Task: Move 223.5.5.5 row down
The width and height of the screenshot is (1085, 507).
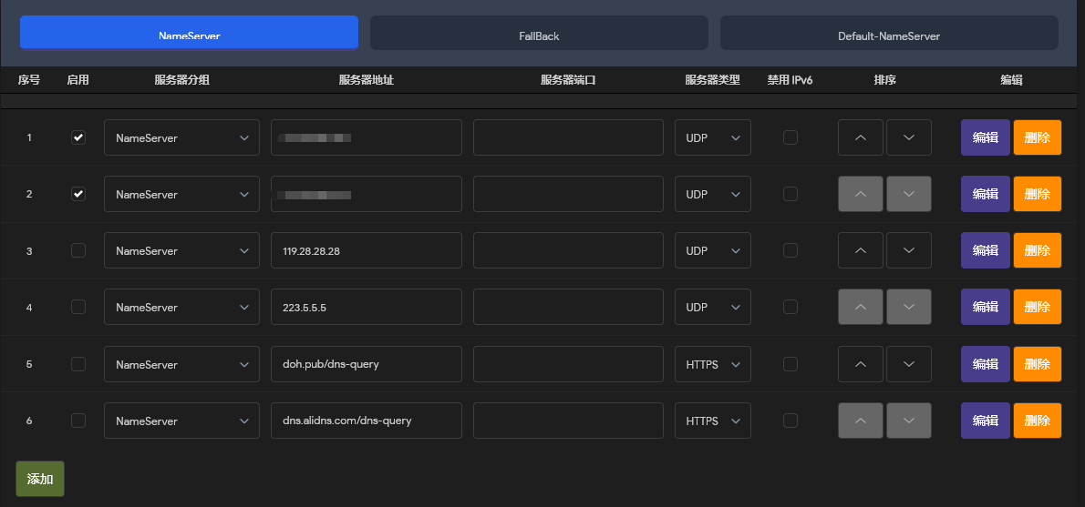Action: pos(908,308)
